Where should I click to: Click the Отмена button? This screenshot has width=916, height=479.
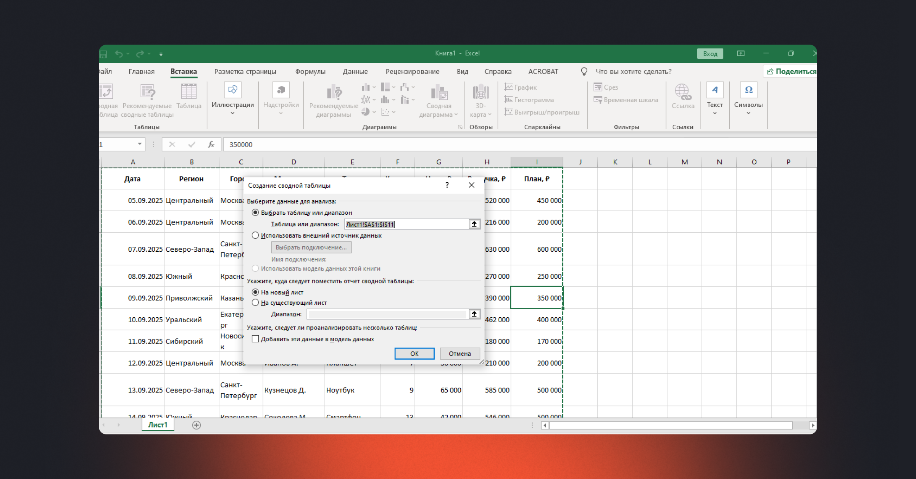click(460, 354)
